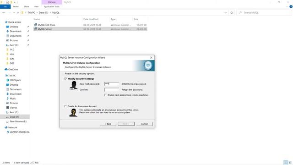This screenshot has height=165, width=293.
Task: Click This PC in address breadcrumb
Action: click(31, 13)
